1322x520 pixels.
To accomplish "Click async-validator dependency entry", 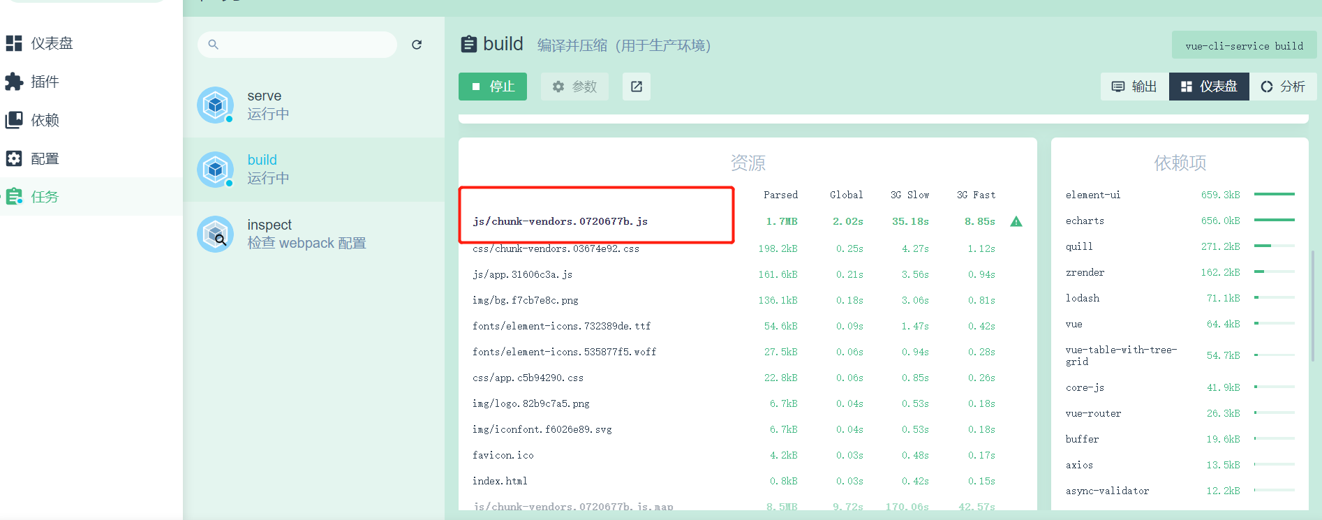I will pyautogui.click(x=1180, y=491).
